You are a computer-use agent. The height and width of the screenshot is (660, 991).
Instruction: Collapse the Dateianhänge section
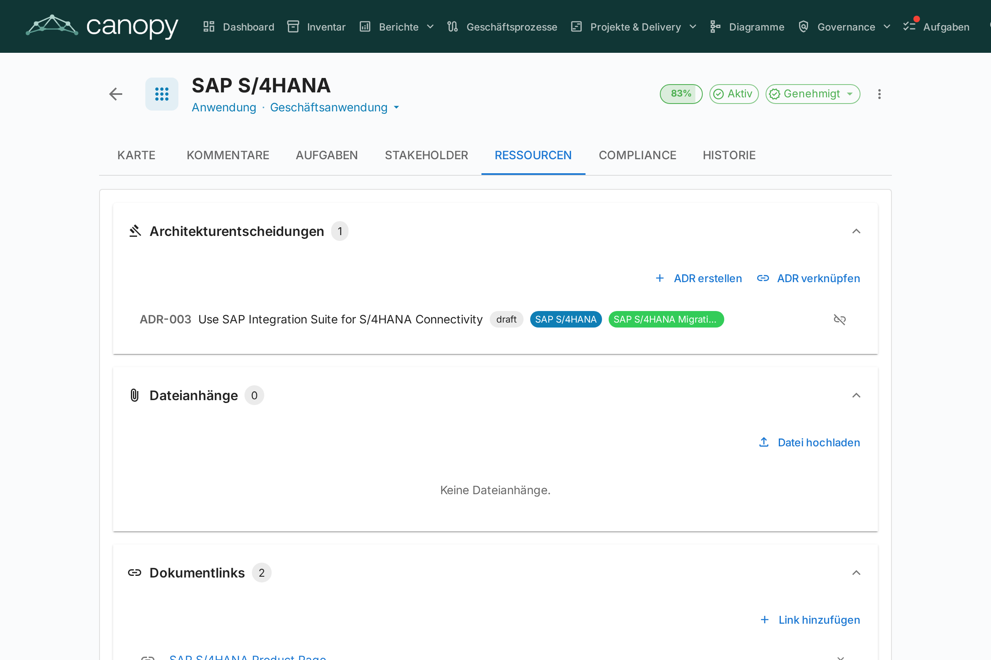pyautogui.click(x=856, y=395)
